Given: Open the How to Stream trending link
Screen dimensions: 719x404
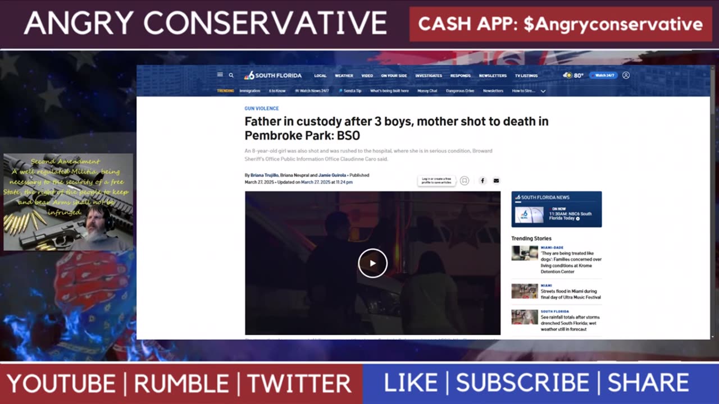Looking at the screenshot, I should coord(523,91).
